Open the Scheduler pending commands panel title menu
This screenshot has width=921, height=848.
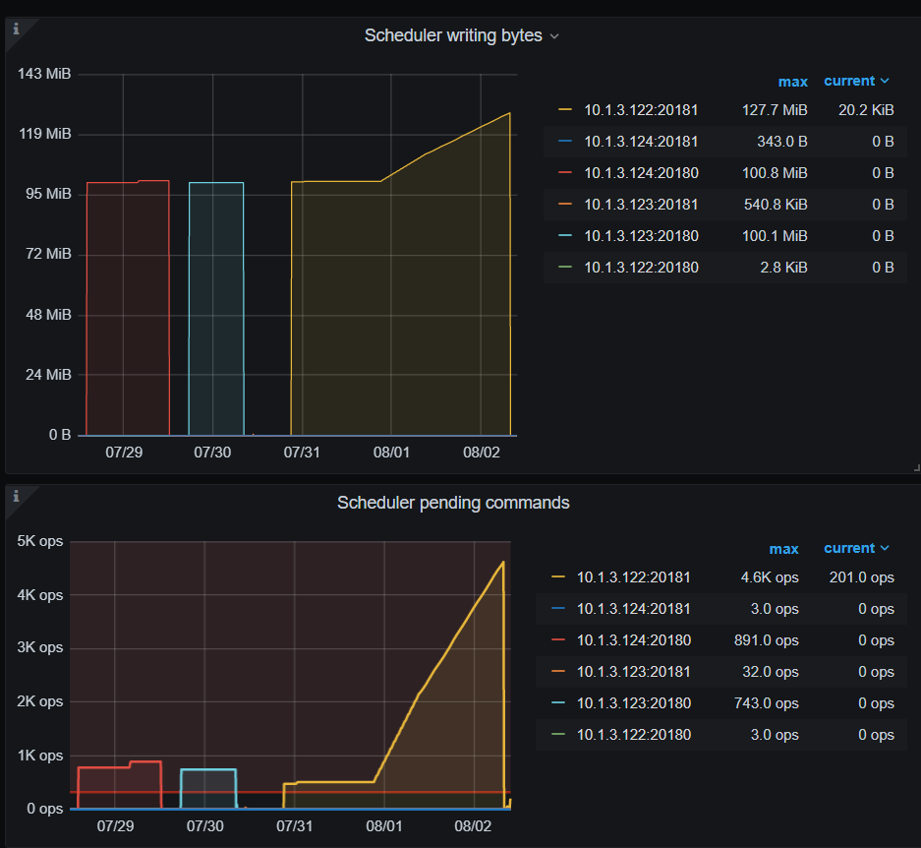point(453,503)
